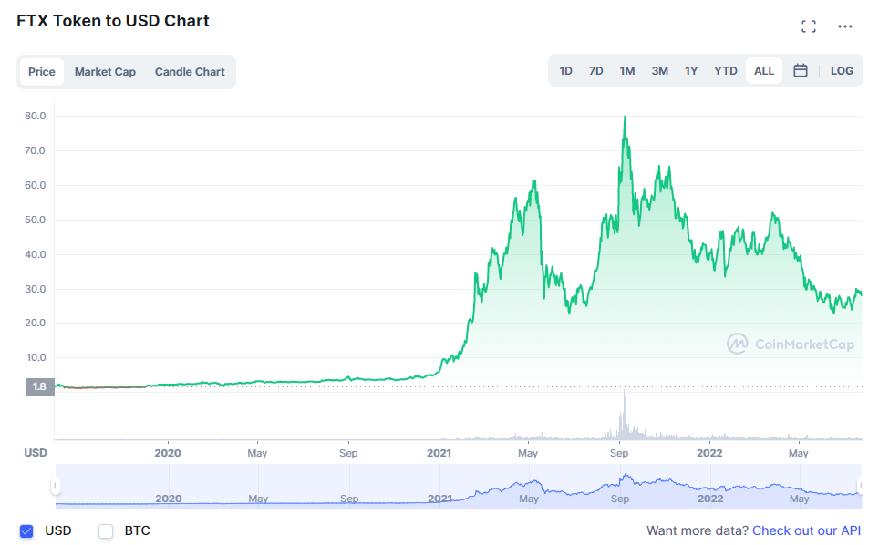The height and width of the screenshot is (545, 879).
Task: Select the ALL time range
Action: point(763,70)
